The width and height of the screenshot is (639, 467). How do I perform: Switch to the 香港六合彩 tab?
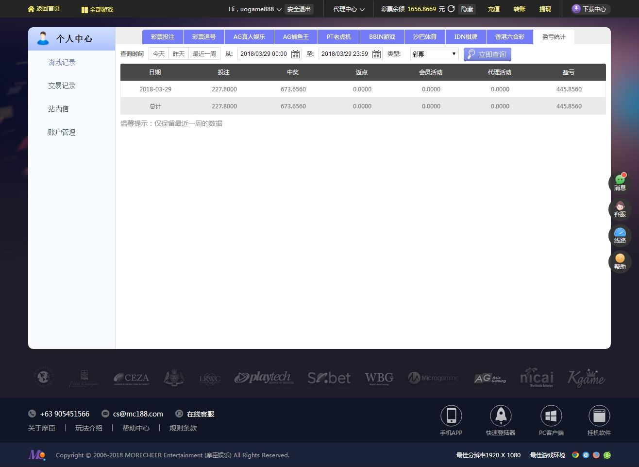tap(510, 37)
